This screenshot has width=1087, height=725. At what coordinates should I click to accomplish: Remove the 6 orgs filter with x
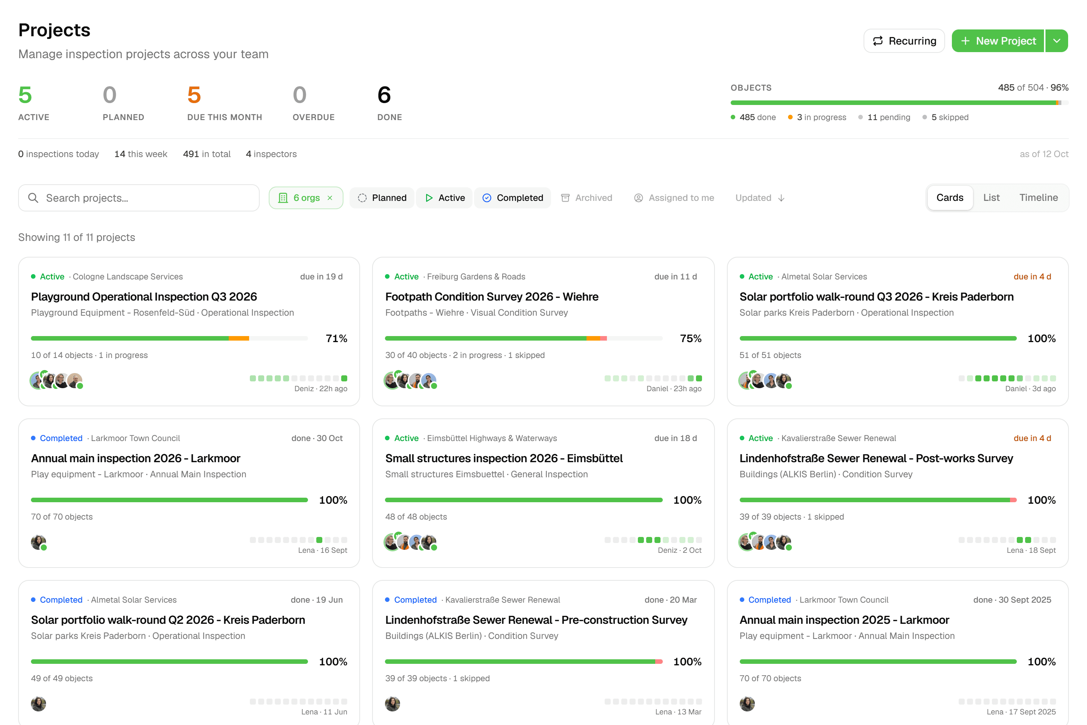(330, 198)
